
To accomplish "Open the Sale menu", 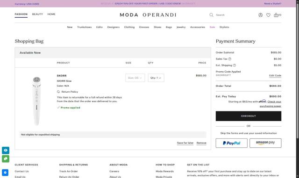I will [x=212, y=27].
